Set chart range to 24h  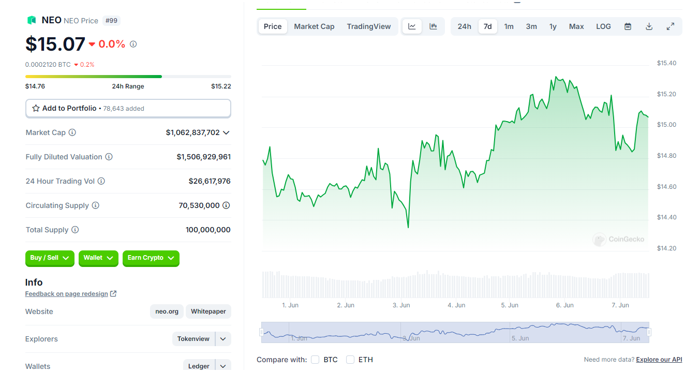click(x=465, y=26)
